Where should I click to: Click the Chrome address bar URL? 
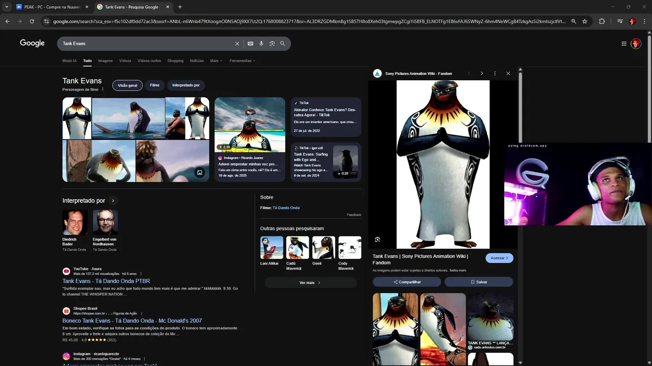pos(309,21)
